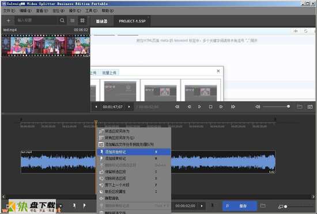317x214 pixels.
Task: Step end timecode forward with arrow
Action: (202, 206)
